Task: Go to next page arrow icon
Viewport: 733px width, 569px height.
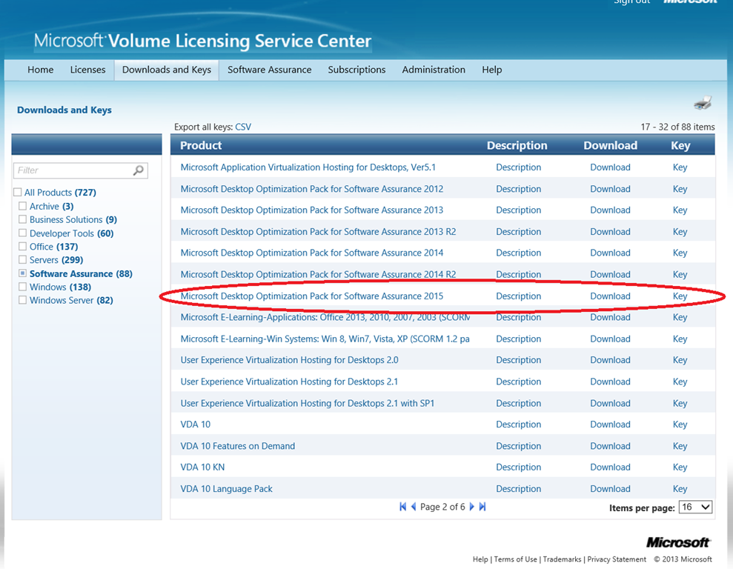Action: (x=471, y=507)
